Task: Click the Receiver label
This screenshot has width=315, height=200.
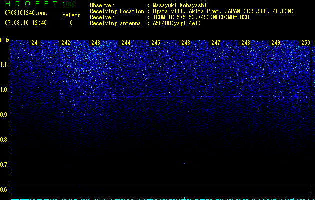Action: coord(102,17)
